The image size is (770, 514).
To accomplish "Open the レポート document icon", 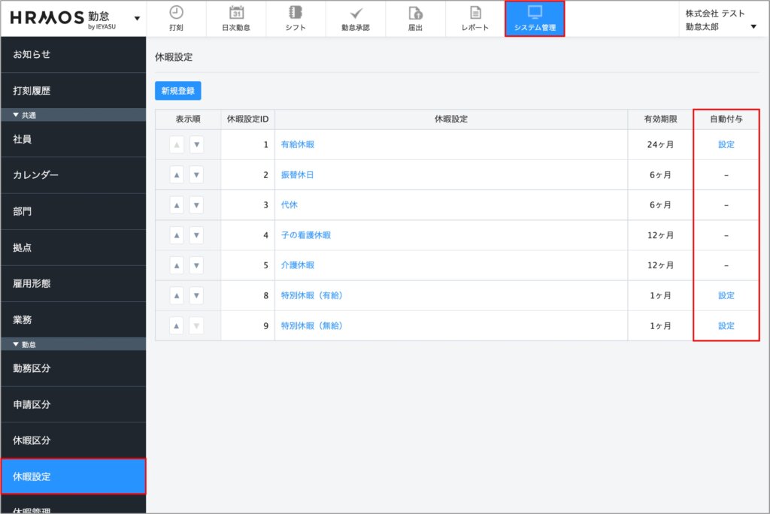I will coord(475,13).
